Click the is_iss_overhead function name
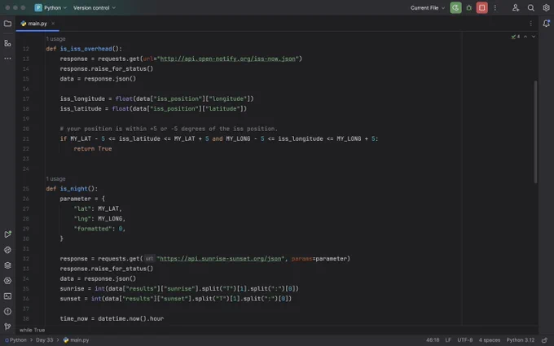 tap(86, 49)
